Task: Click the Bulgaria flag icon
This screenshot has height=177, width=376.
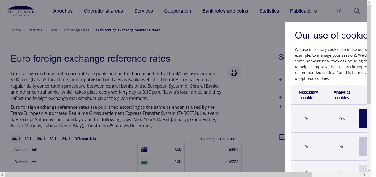Action: click(144, 162)
